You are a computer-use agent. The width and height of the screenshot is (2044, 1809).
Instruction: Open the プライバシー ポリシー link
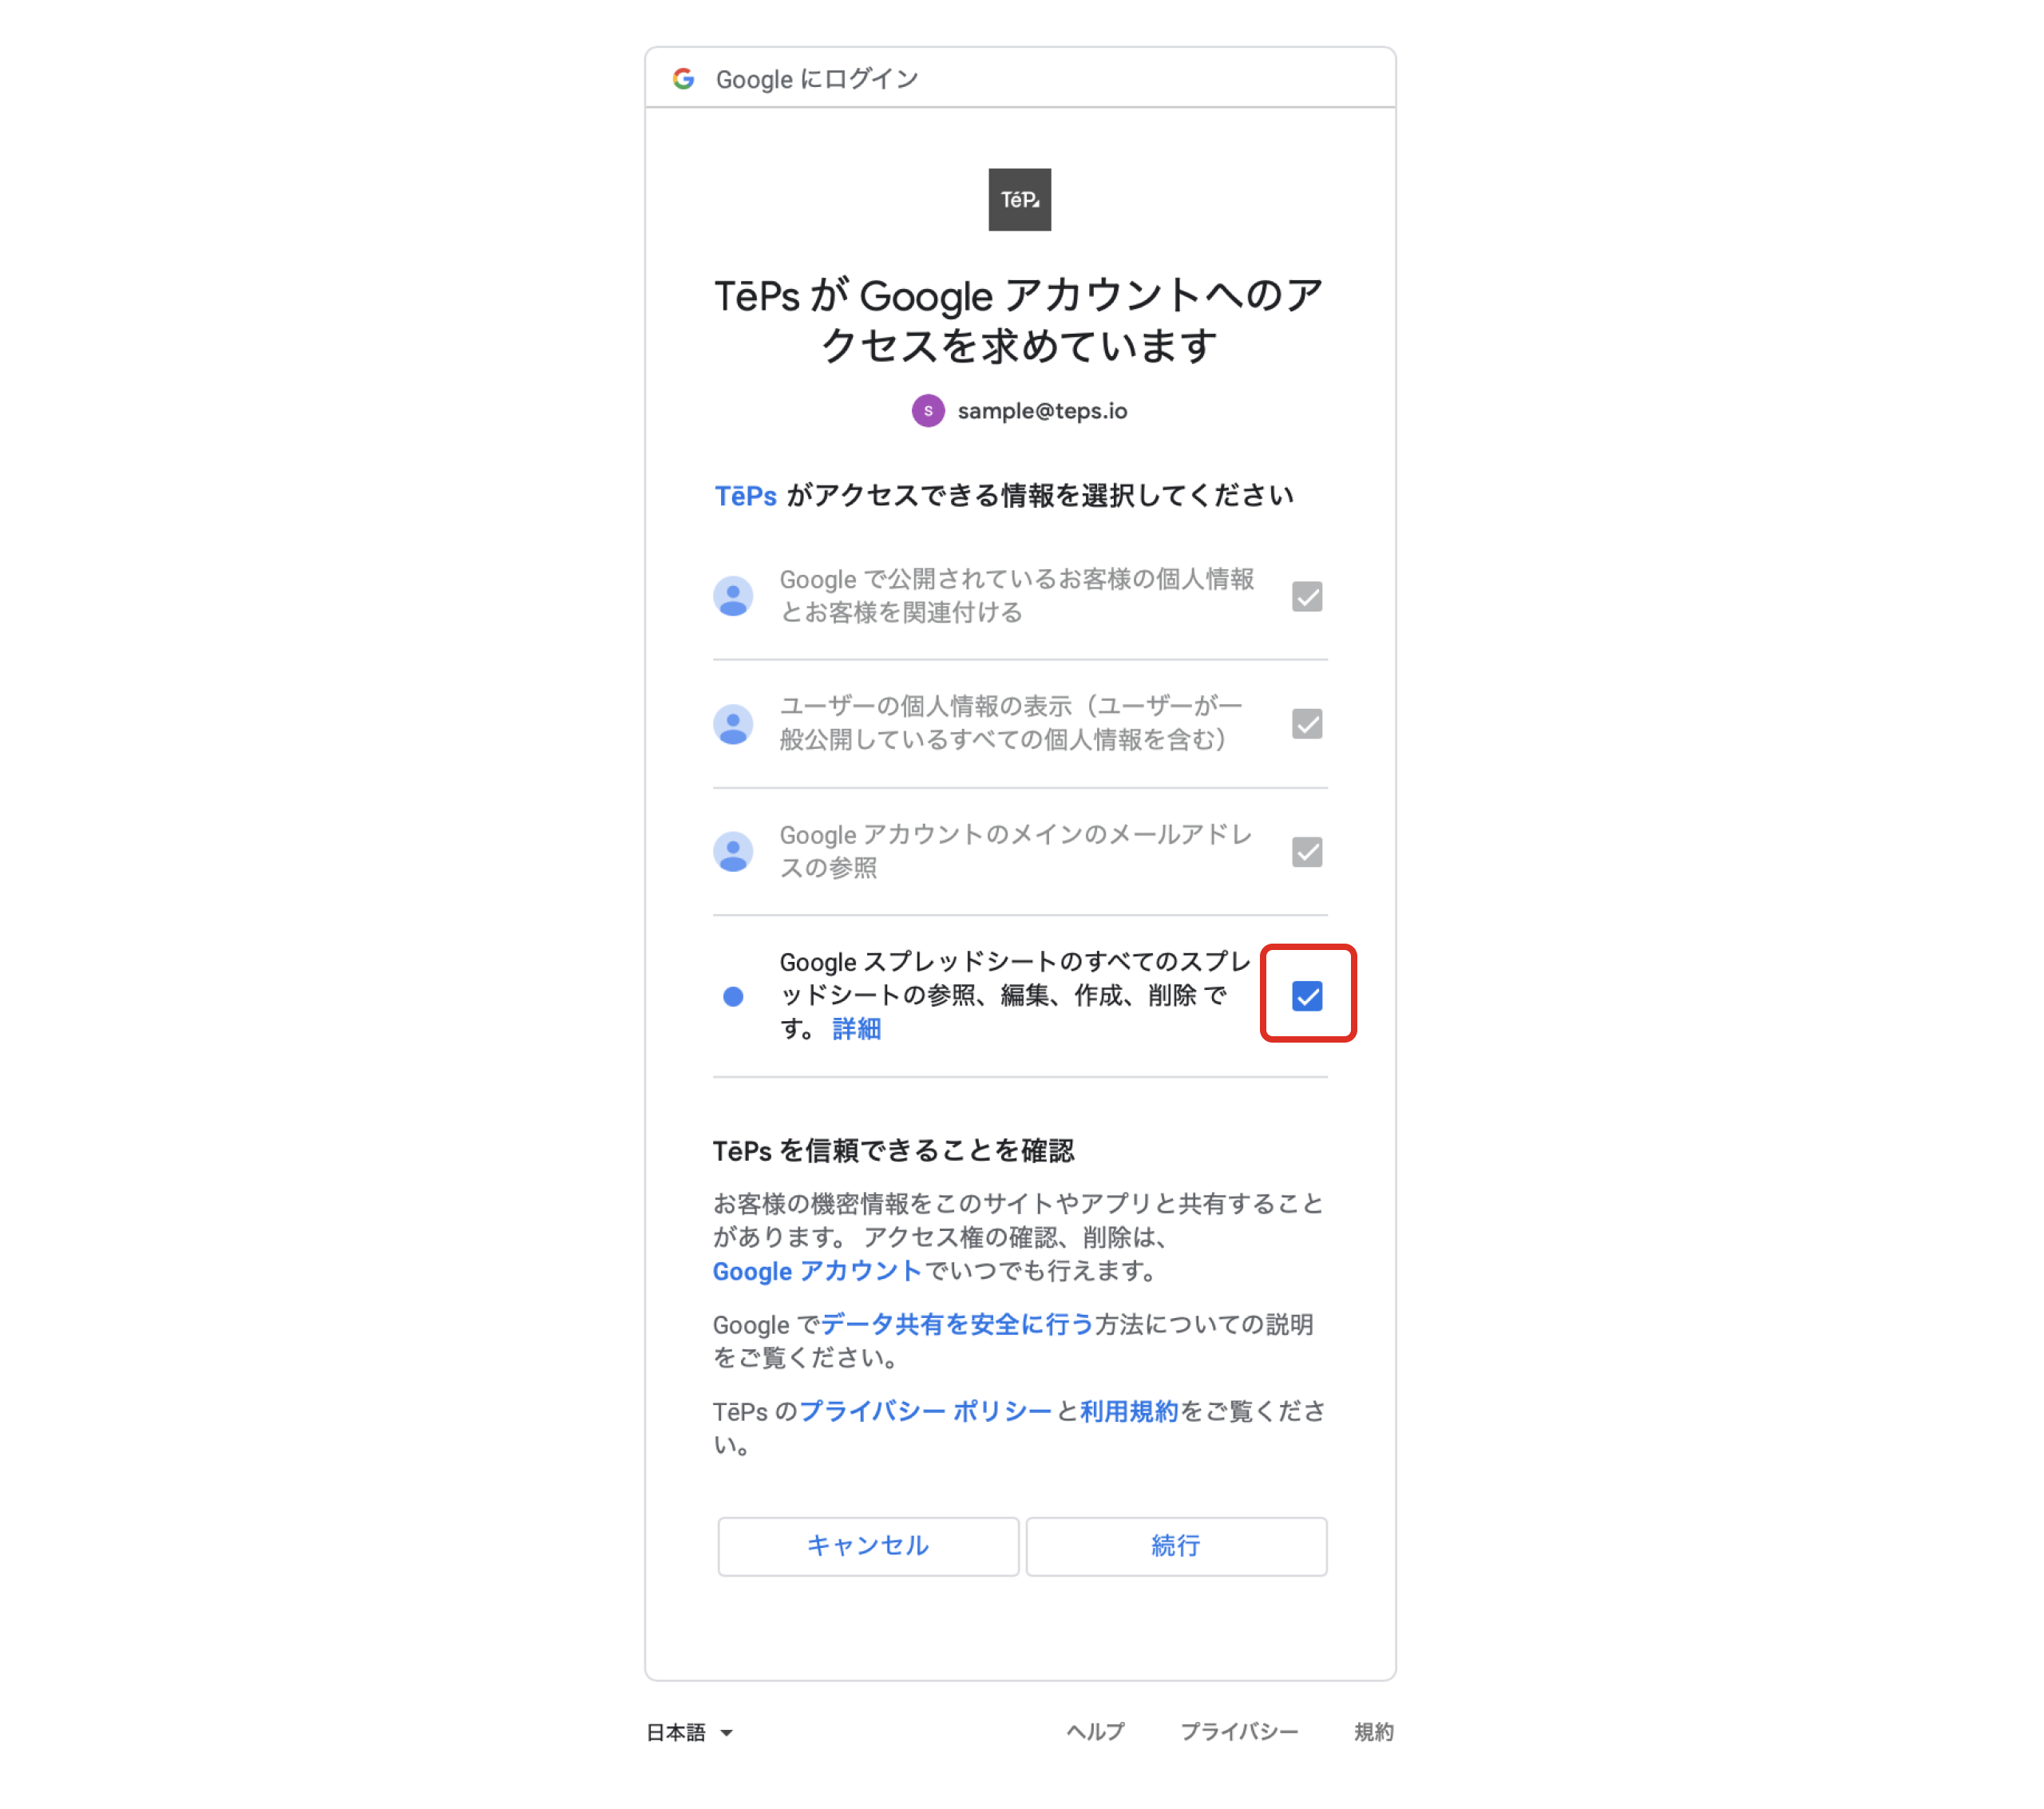pyautogui.click(x=925, y=1411)
